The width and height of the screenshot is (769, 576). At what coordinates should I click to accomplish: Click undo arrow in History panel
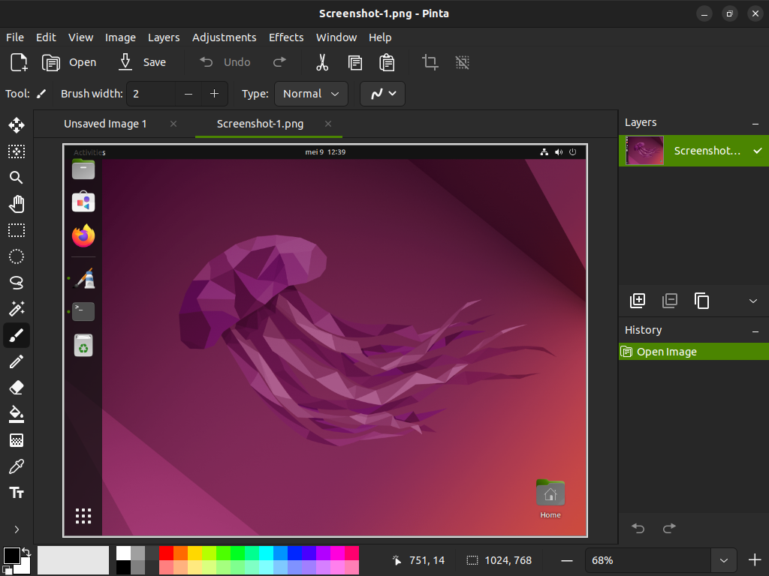638,528
